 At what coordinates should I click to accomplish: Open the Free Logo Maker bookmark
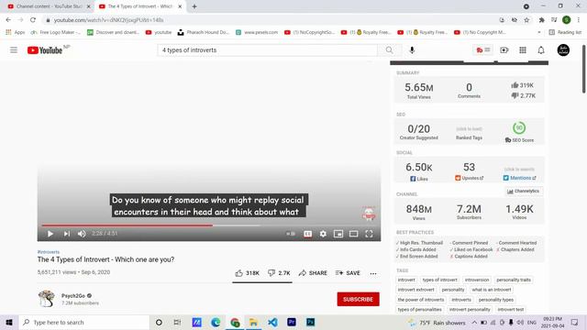pos(55,33)
